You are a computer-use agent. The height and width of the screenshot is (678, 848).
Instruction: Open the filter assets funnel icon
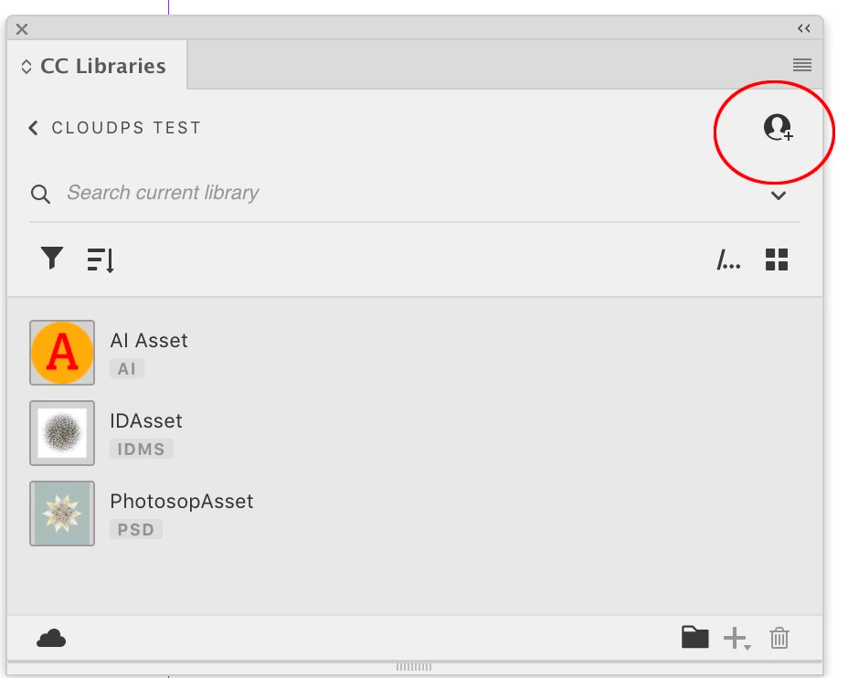(x=52, y=258)
